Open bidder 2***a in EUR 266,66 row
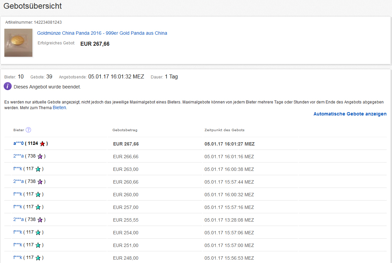392x263 pixels. click(x=18, y=156)
